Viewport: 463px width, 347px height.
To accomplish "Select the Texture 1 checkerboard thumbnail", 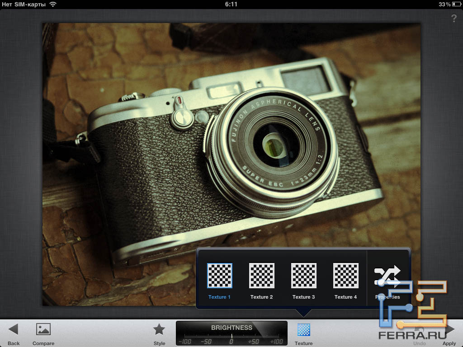I will pyautogui.click(x=220, y=275).
